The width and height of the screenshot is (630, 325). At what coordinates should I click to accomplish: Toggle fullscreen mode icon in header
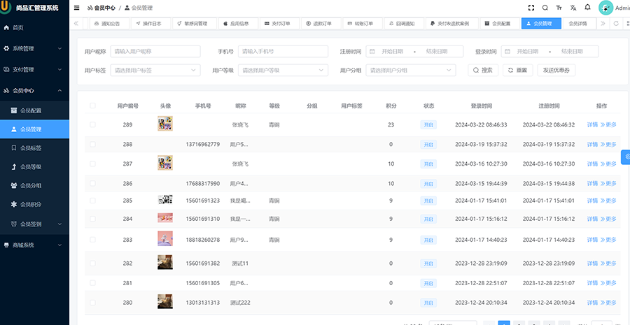pyautogui.click(x=531, y=8)
